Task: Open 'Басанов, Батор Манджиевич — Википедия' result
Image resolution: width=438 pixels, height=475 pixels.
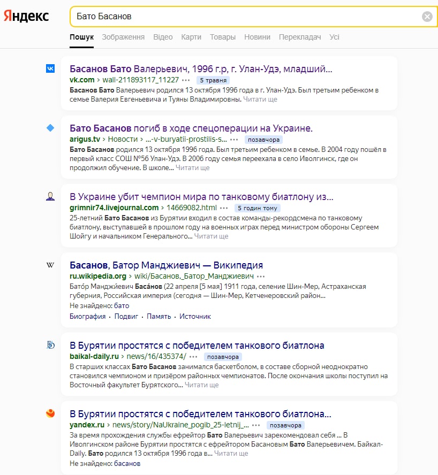Action: (166, 265)
